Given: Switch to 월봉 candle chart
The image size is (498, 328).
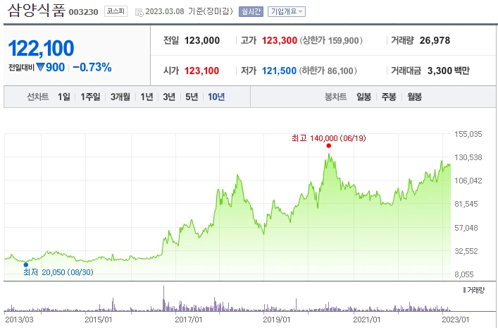Looking at the screenshot, I should (x=414, y=97).
